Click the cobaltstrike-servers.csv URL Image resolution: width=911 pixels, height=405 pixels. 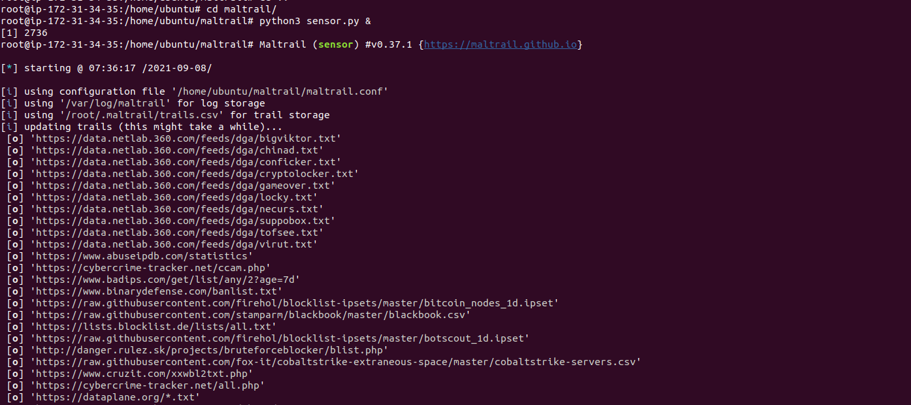(335, 362)
